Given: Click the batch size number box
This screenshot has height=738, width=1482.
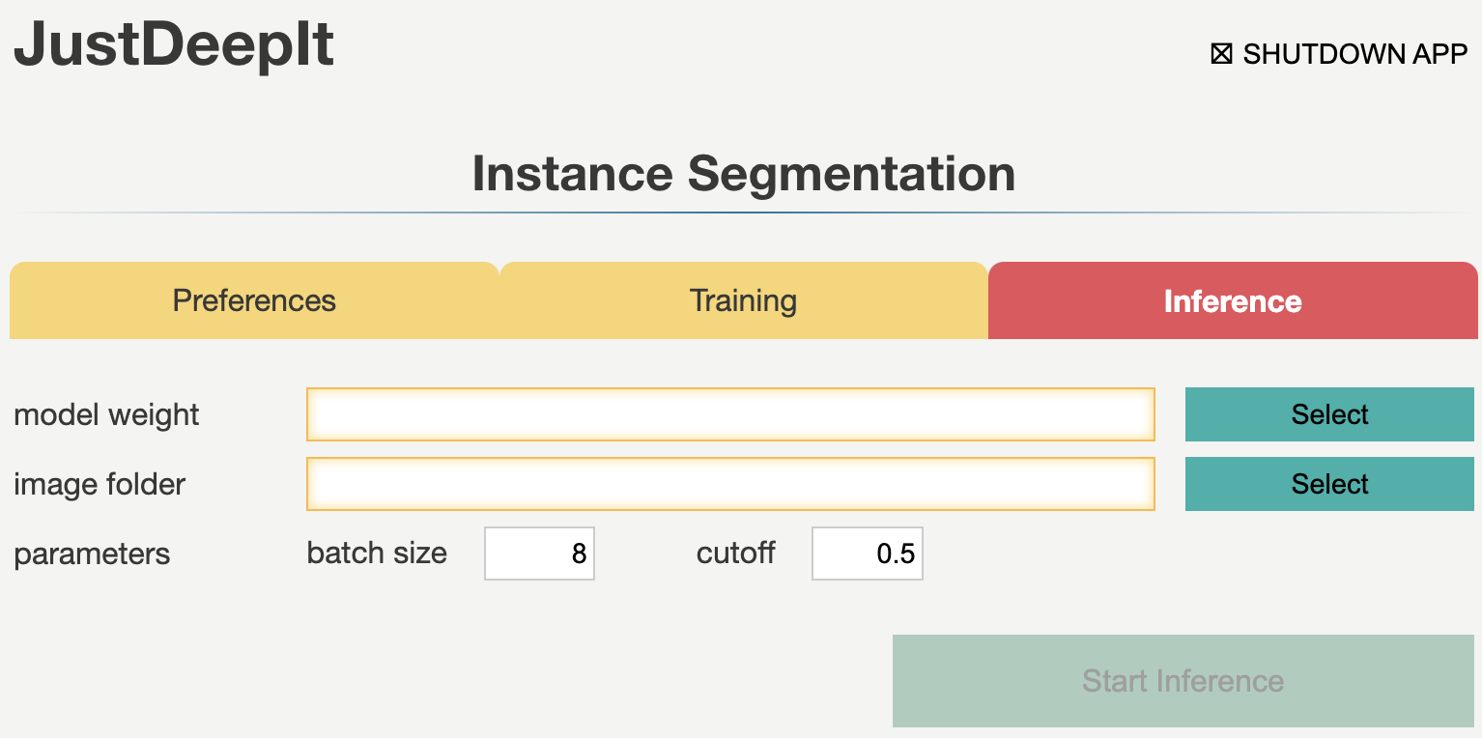Looking at the screenshot, I should (539, 553).
